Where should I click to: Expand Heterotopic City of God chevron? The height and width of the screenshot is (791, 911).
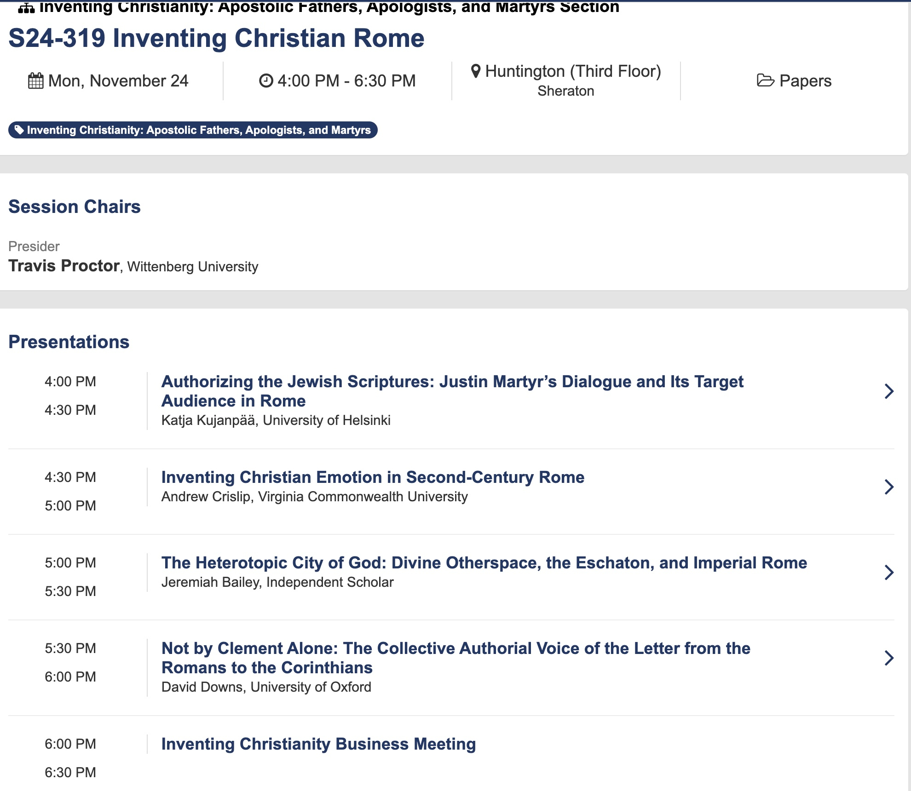(889, 573)
